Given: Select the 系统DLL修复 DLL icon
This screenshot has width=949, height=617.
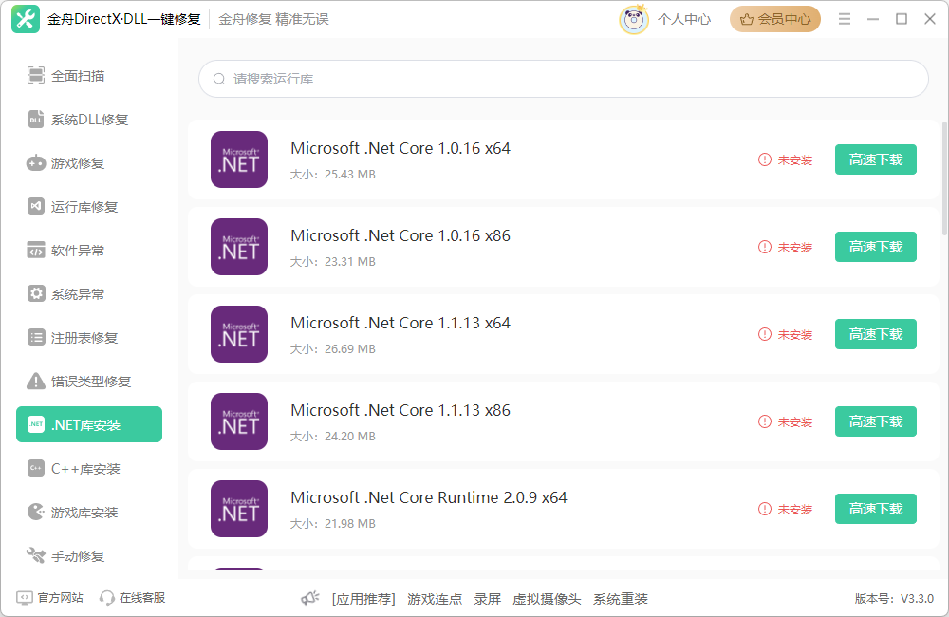Looking at the screenshot, I should pyautogui.click(x=36, y=120).
